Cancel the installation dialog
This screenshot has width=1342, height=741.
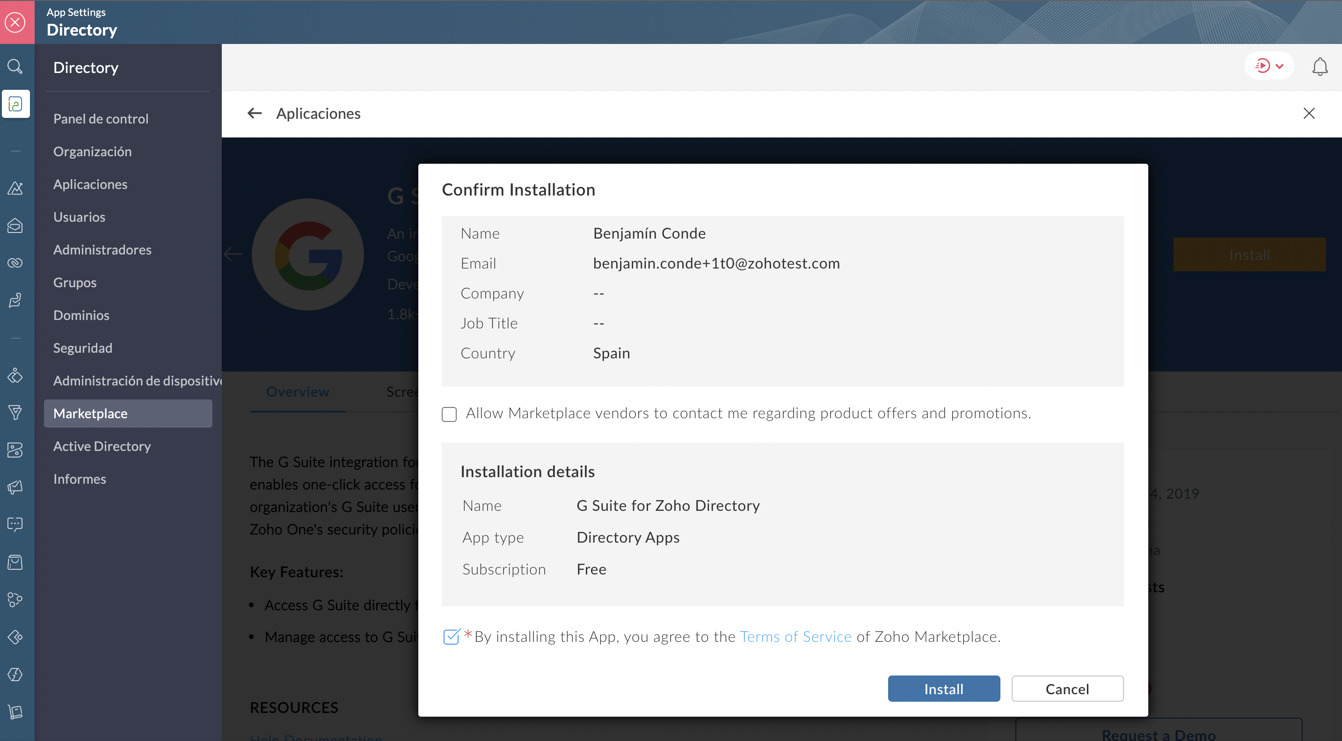point(1067,689)
